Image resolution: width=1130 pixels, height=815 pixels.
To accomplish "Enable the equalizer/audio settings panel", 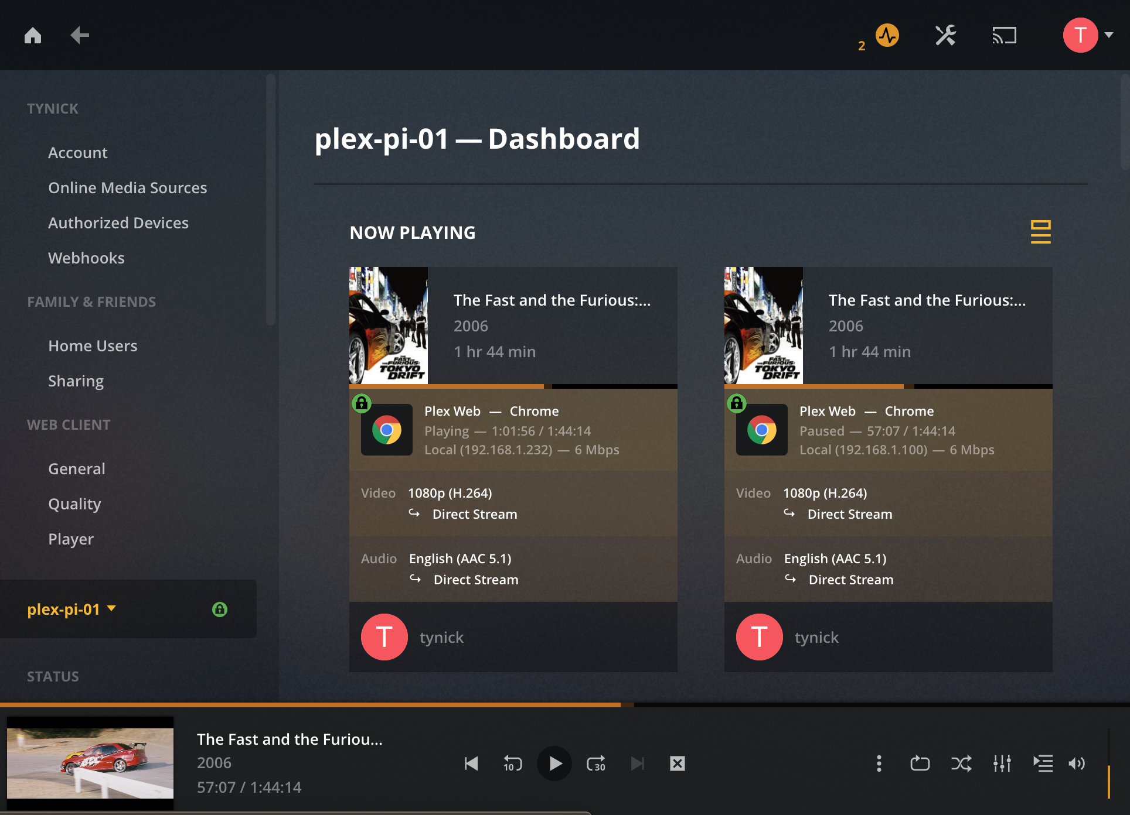I will tap(1003, 762).
